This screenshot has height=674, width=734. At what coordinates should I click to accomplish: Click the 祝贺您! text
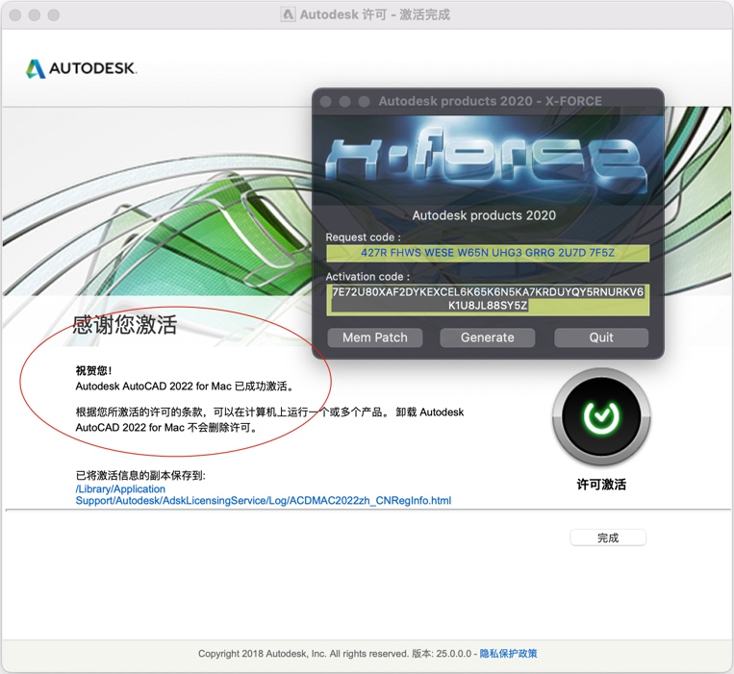[93, 371]
